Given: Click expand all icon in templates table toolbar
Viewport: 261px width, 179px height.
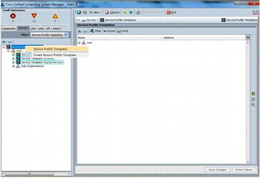Looking at the screenshot, I should [x=79, y=31].
